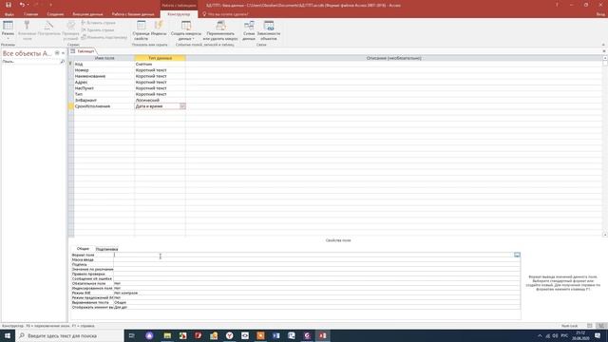Click the navigation pane search magnifier icon
This screenshot has width=608, height=342.
62,61
